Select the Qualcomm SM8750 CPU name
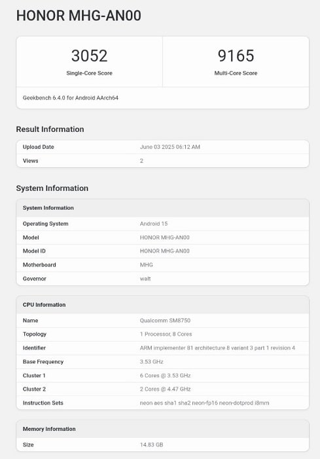 [165, 321]
